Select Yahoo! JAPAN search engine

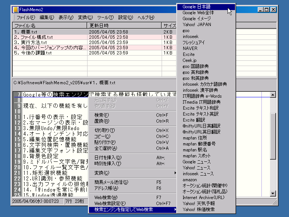pyautogui.click(x=206, y=25)
